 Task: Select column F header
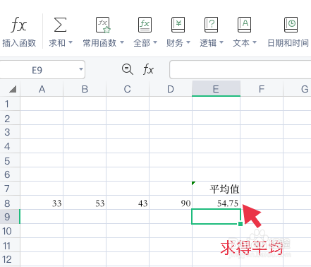262,89
